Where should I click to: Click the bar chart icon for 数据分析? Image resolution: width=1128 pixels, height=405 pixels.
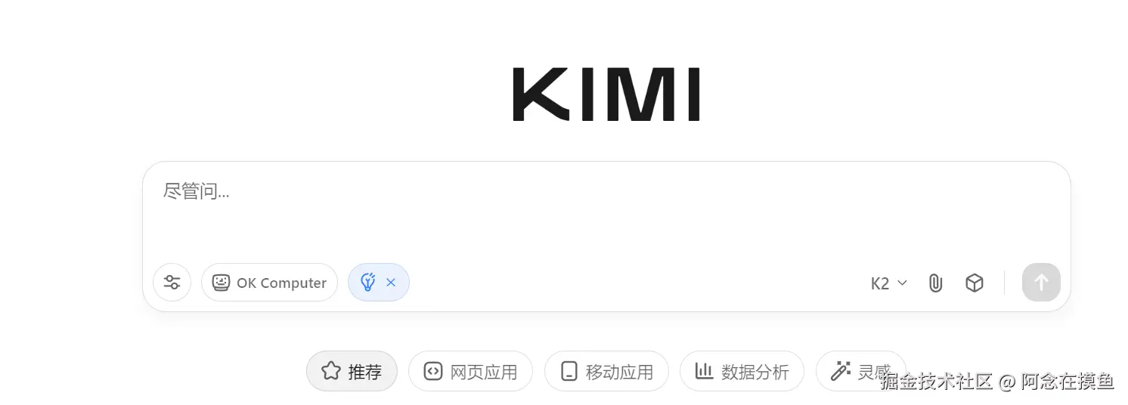704,371
